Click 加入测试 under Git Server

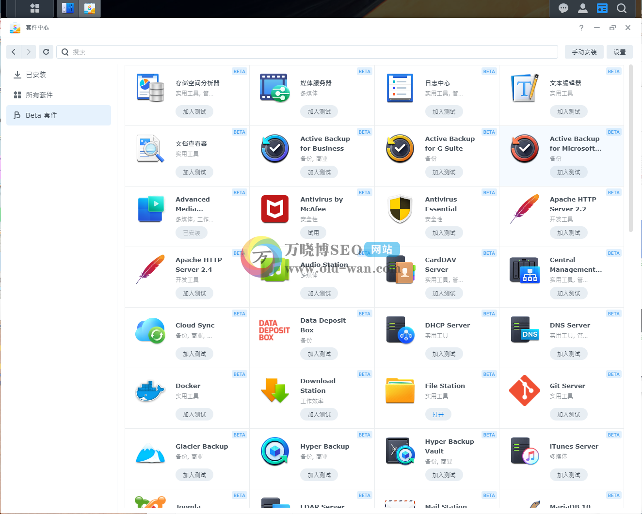tap(569, 414)
